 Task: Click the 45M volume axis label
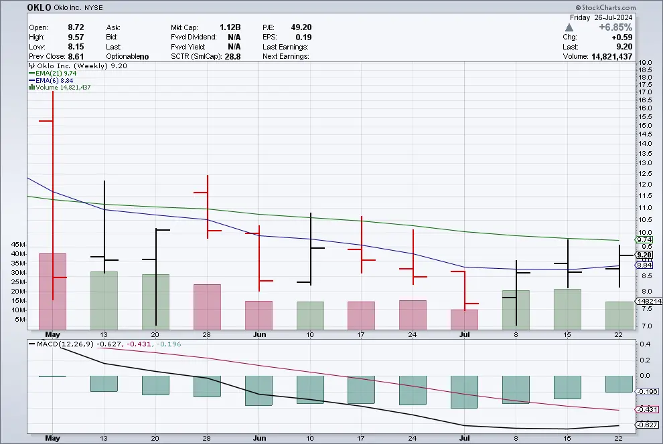(19, 244)
